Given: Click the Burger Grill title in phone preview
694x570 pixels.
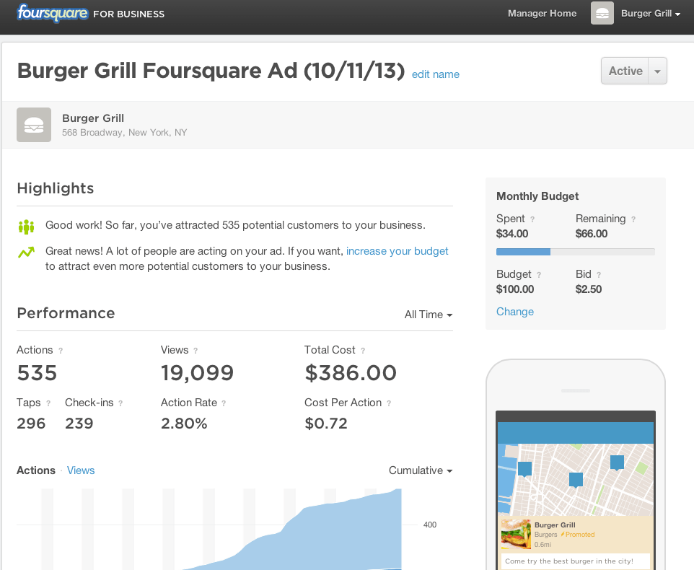Looking at the screenshot, I should point(555,525).
